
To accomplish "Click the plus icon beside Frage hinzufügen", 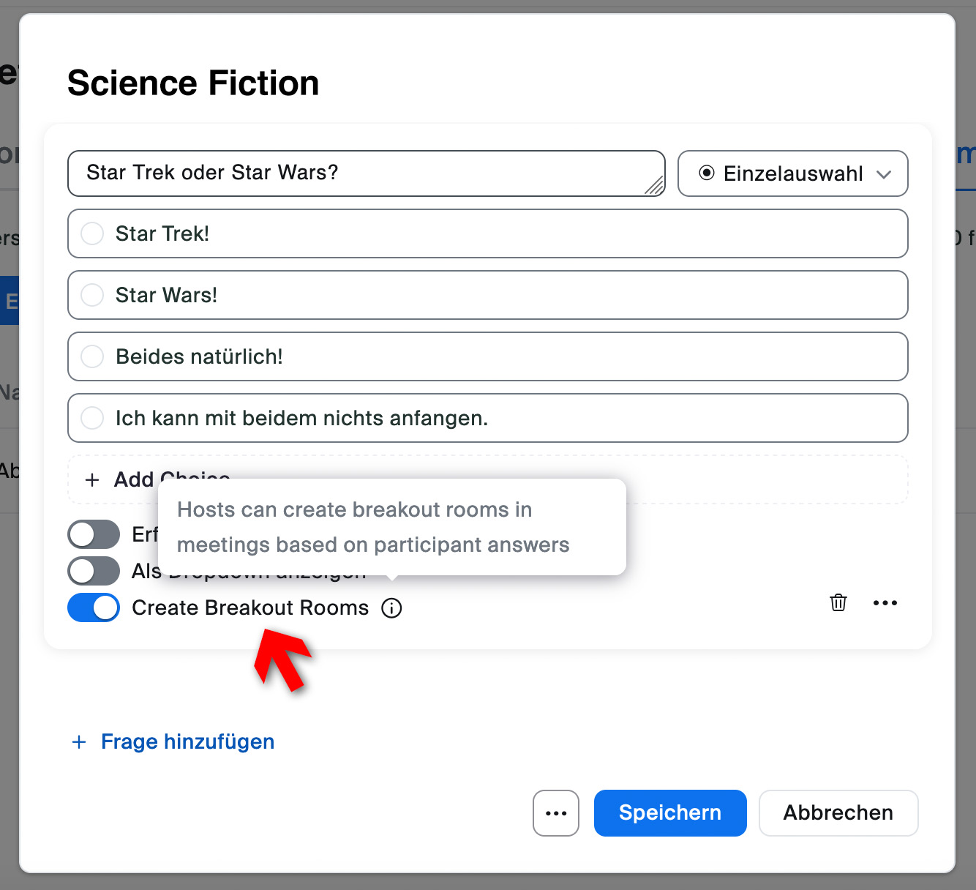I will tap(79, 742).
